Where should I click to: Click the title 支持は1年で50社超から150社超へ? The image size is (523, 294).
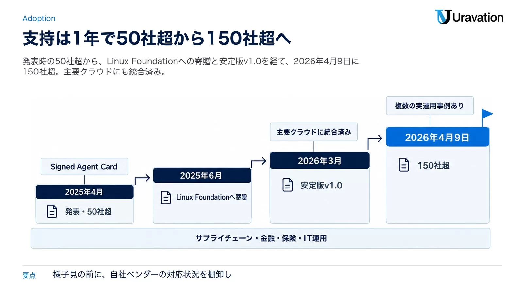point(157,38)
